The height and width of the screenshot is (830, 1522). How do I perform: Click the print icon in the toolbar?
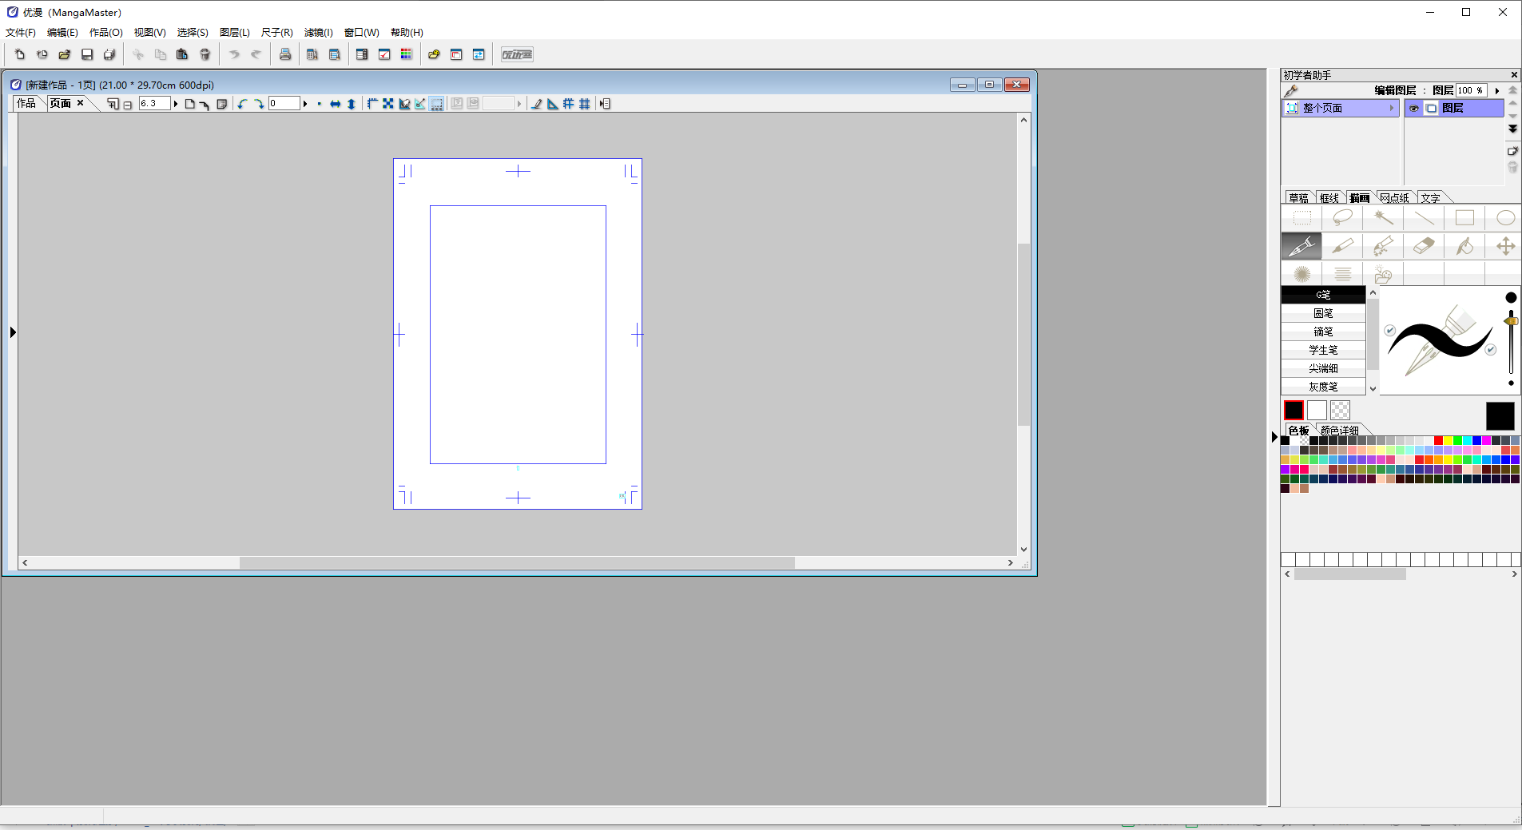tap(285, 54)
